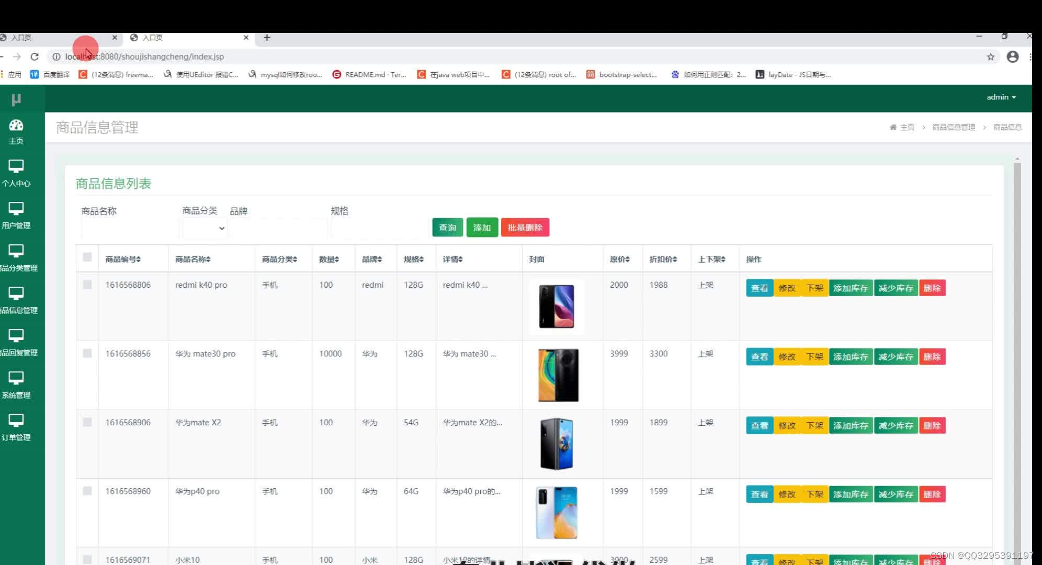Click 减少库存 for redmi k40 pro
Image resolution: width=1042 pixels, height=565 pixels.
pyautogui.click(x=896, y=288)
